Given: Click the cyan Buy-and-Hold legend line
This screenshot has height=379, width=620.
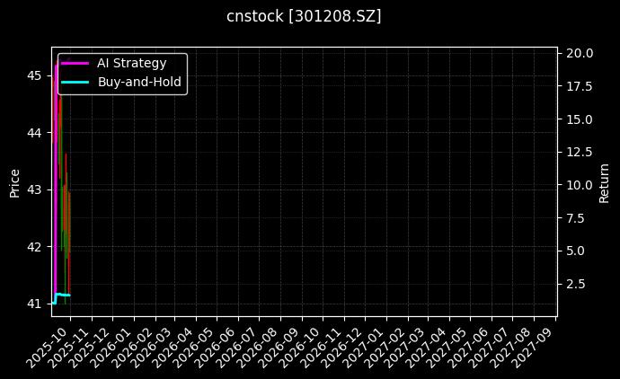Looking at the screenshot, I should [x=75, y=82].
